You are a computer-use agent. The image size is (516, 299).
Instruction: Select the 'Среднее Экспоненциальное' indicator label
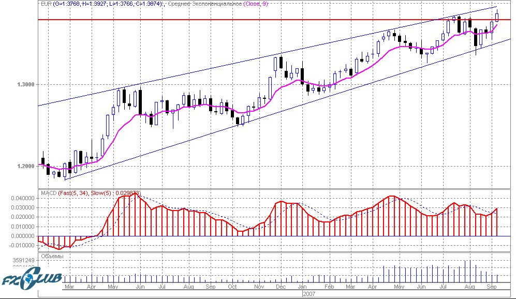pos(204,4)
